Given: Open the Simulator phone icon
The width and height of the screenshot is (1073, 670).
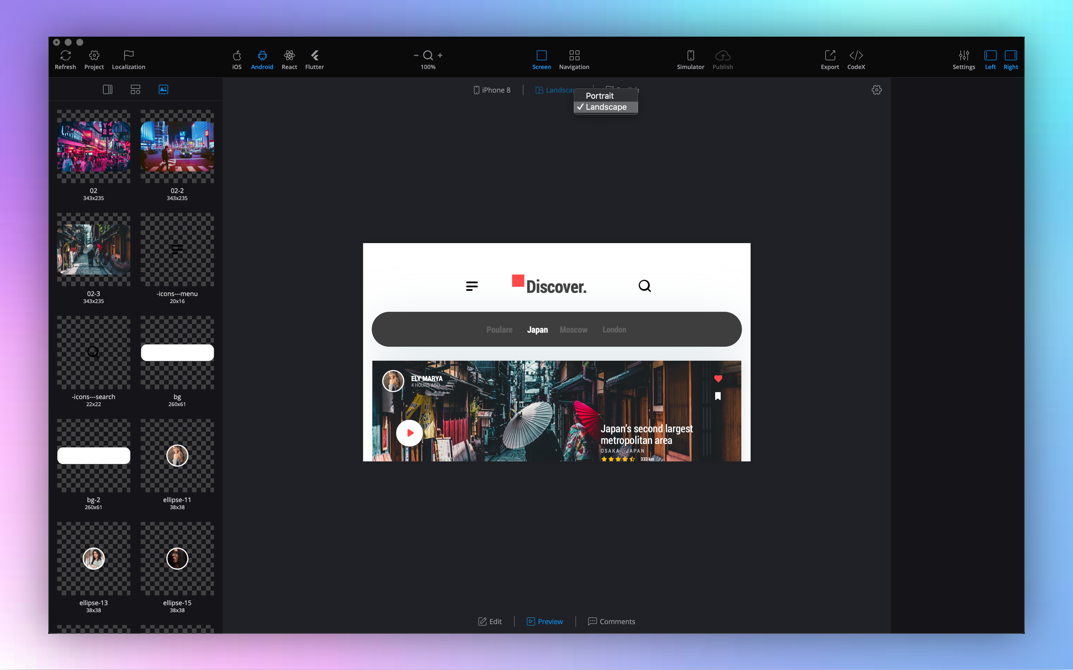Looking at the screenshot, I should pyautogui.click(x=690, y=55).
